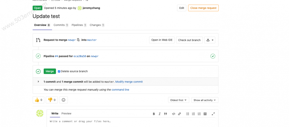The image size is (289, 127).
Task: Add a bullet list in comment
Action: 187,114
